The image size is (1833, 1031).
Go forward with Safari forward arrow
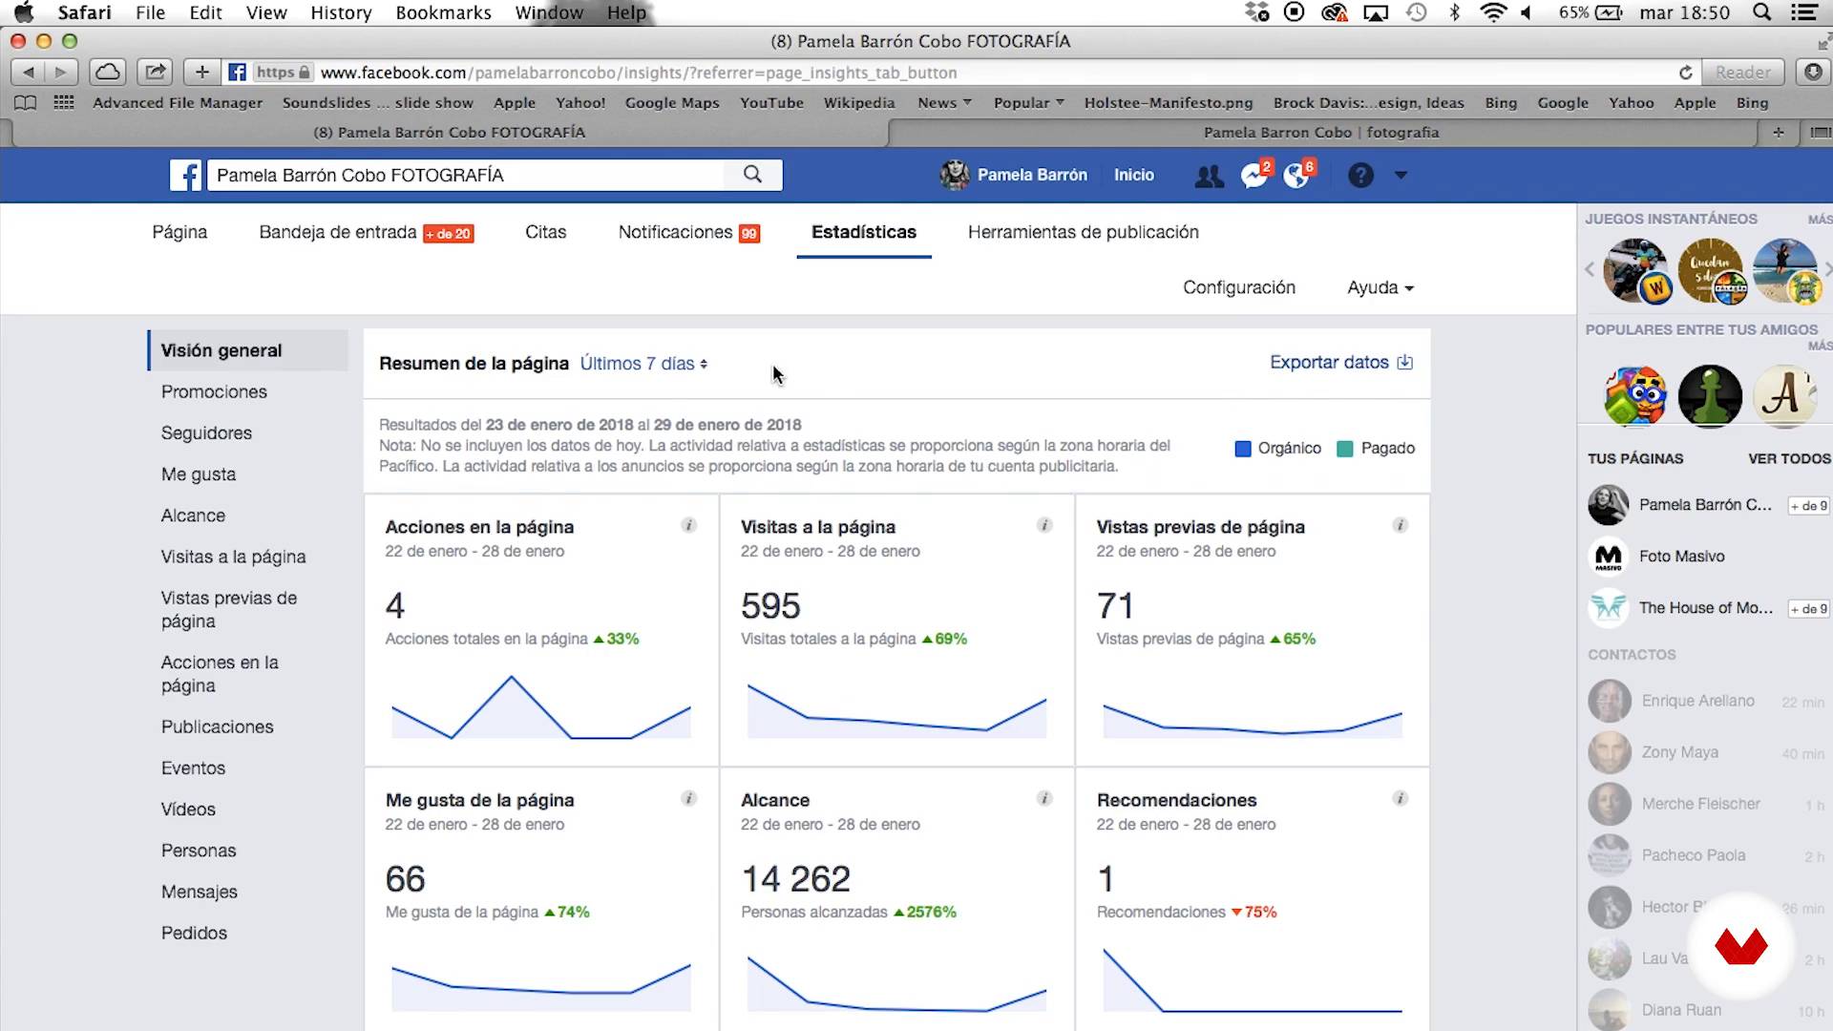point(61,73)
